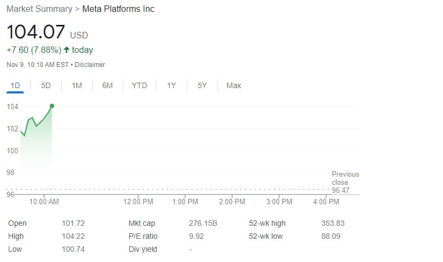This screenshot has height=262, width=443.
Task: Click the Low value 100.74
Action: tap(73, 250)
